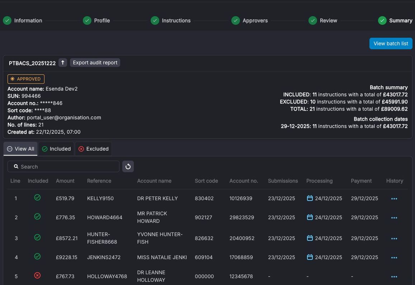Click the upload arrow icon beside PTBACS_20251222

point(63,63)
